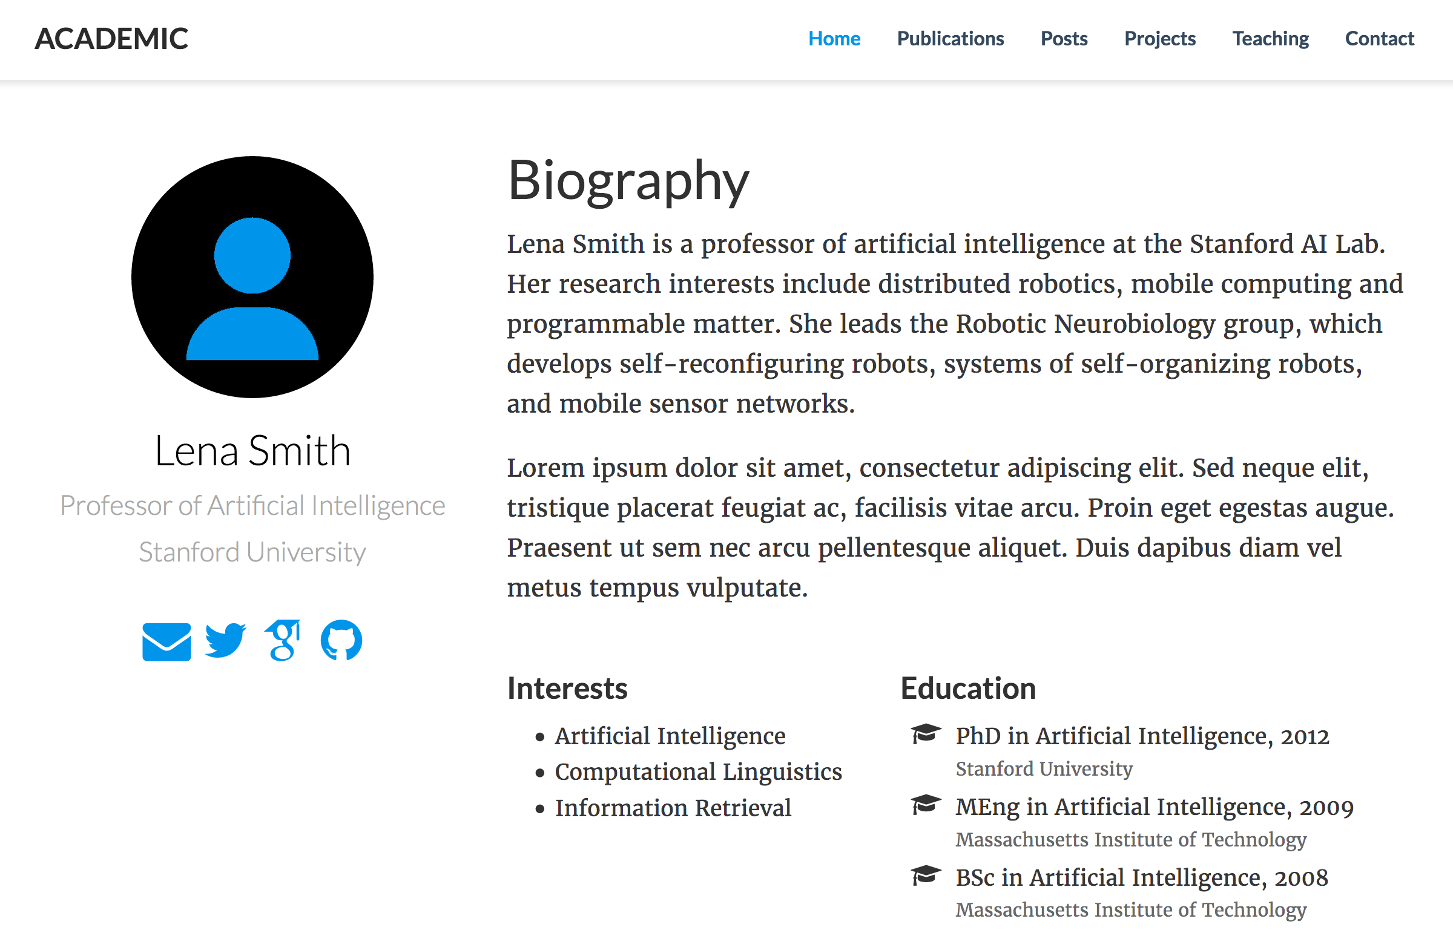Viewport: 1453px width, 933px height.
Task: Click the Lena Smith name heading
Action: pyautogui.click(x=252, y=451)
